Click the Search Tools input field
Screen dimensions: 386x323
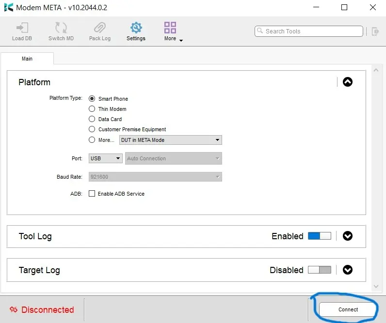[309, 31]
